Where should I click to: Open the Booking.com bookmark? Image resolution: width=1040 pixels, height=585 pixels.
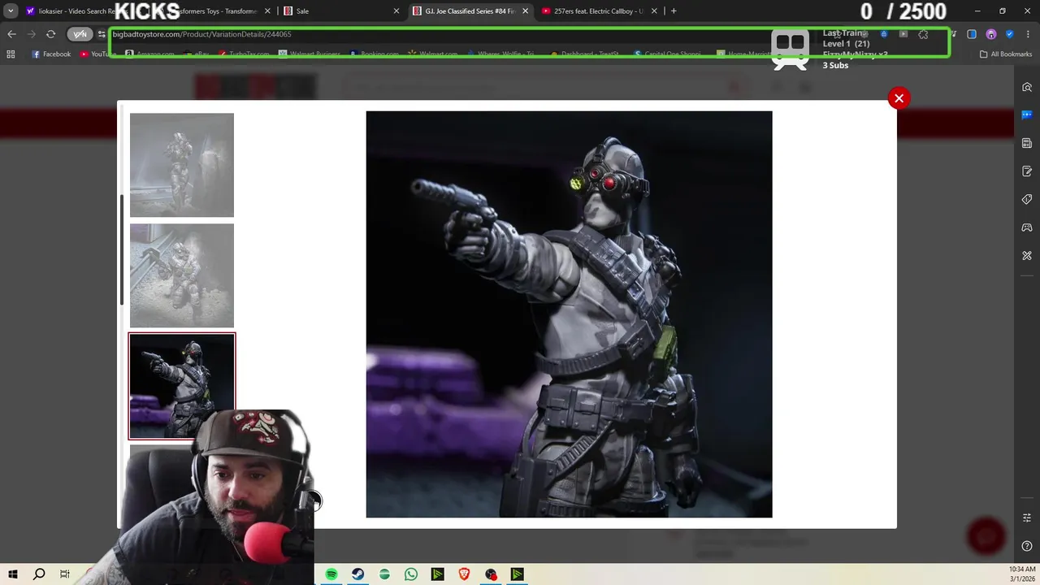click(374, 54)
